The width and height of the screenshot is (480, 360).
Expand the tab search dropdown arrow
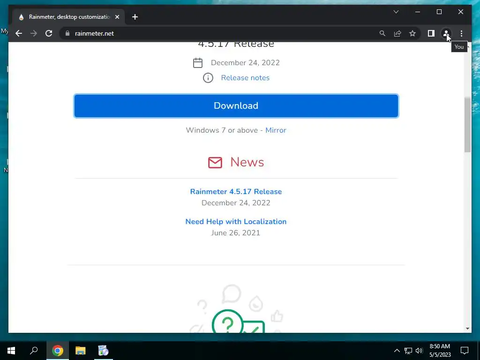point(396,12)
